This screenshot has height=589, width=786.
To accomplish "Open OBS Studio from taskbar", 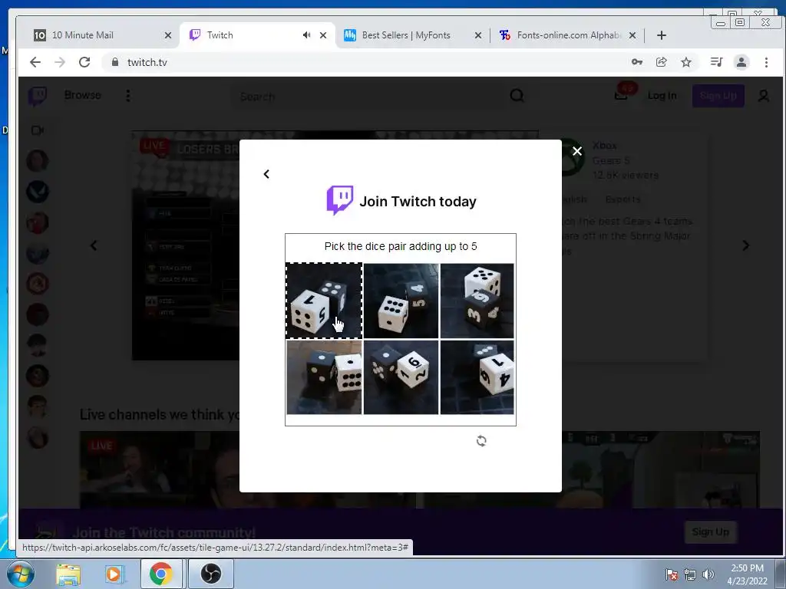I will click(211, 574).
